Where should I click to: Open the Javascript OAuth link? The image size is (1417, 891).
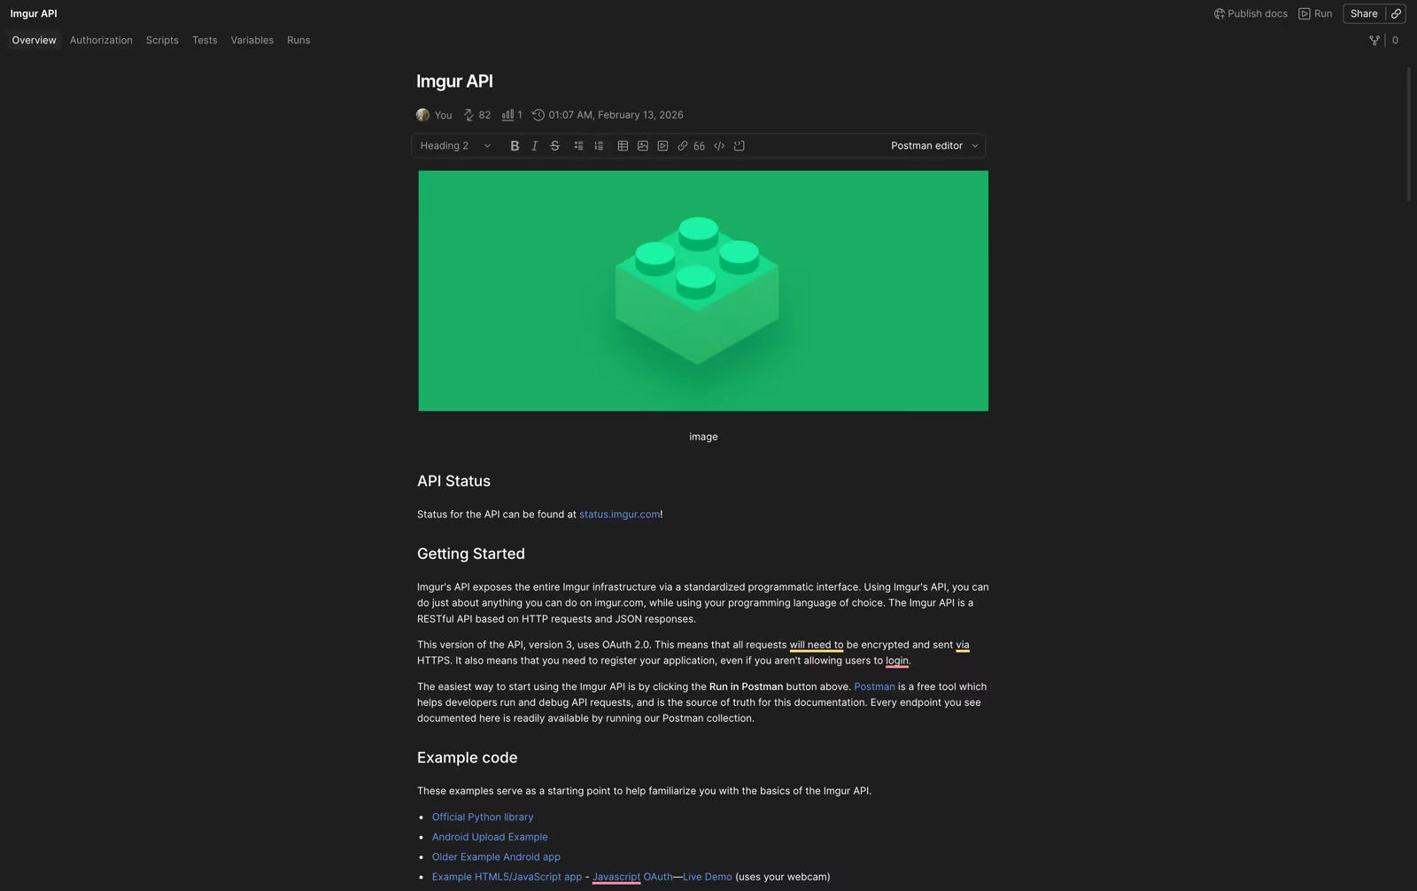[632, 877]
